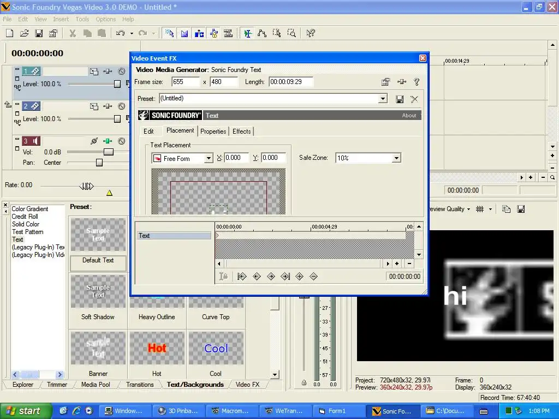The image size is (559, 419).
Task: Select Credit Roll in generators list
Action: point(25,217)
